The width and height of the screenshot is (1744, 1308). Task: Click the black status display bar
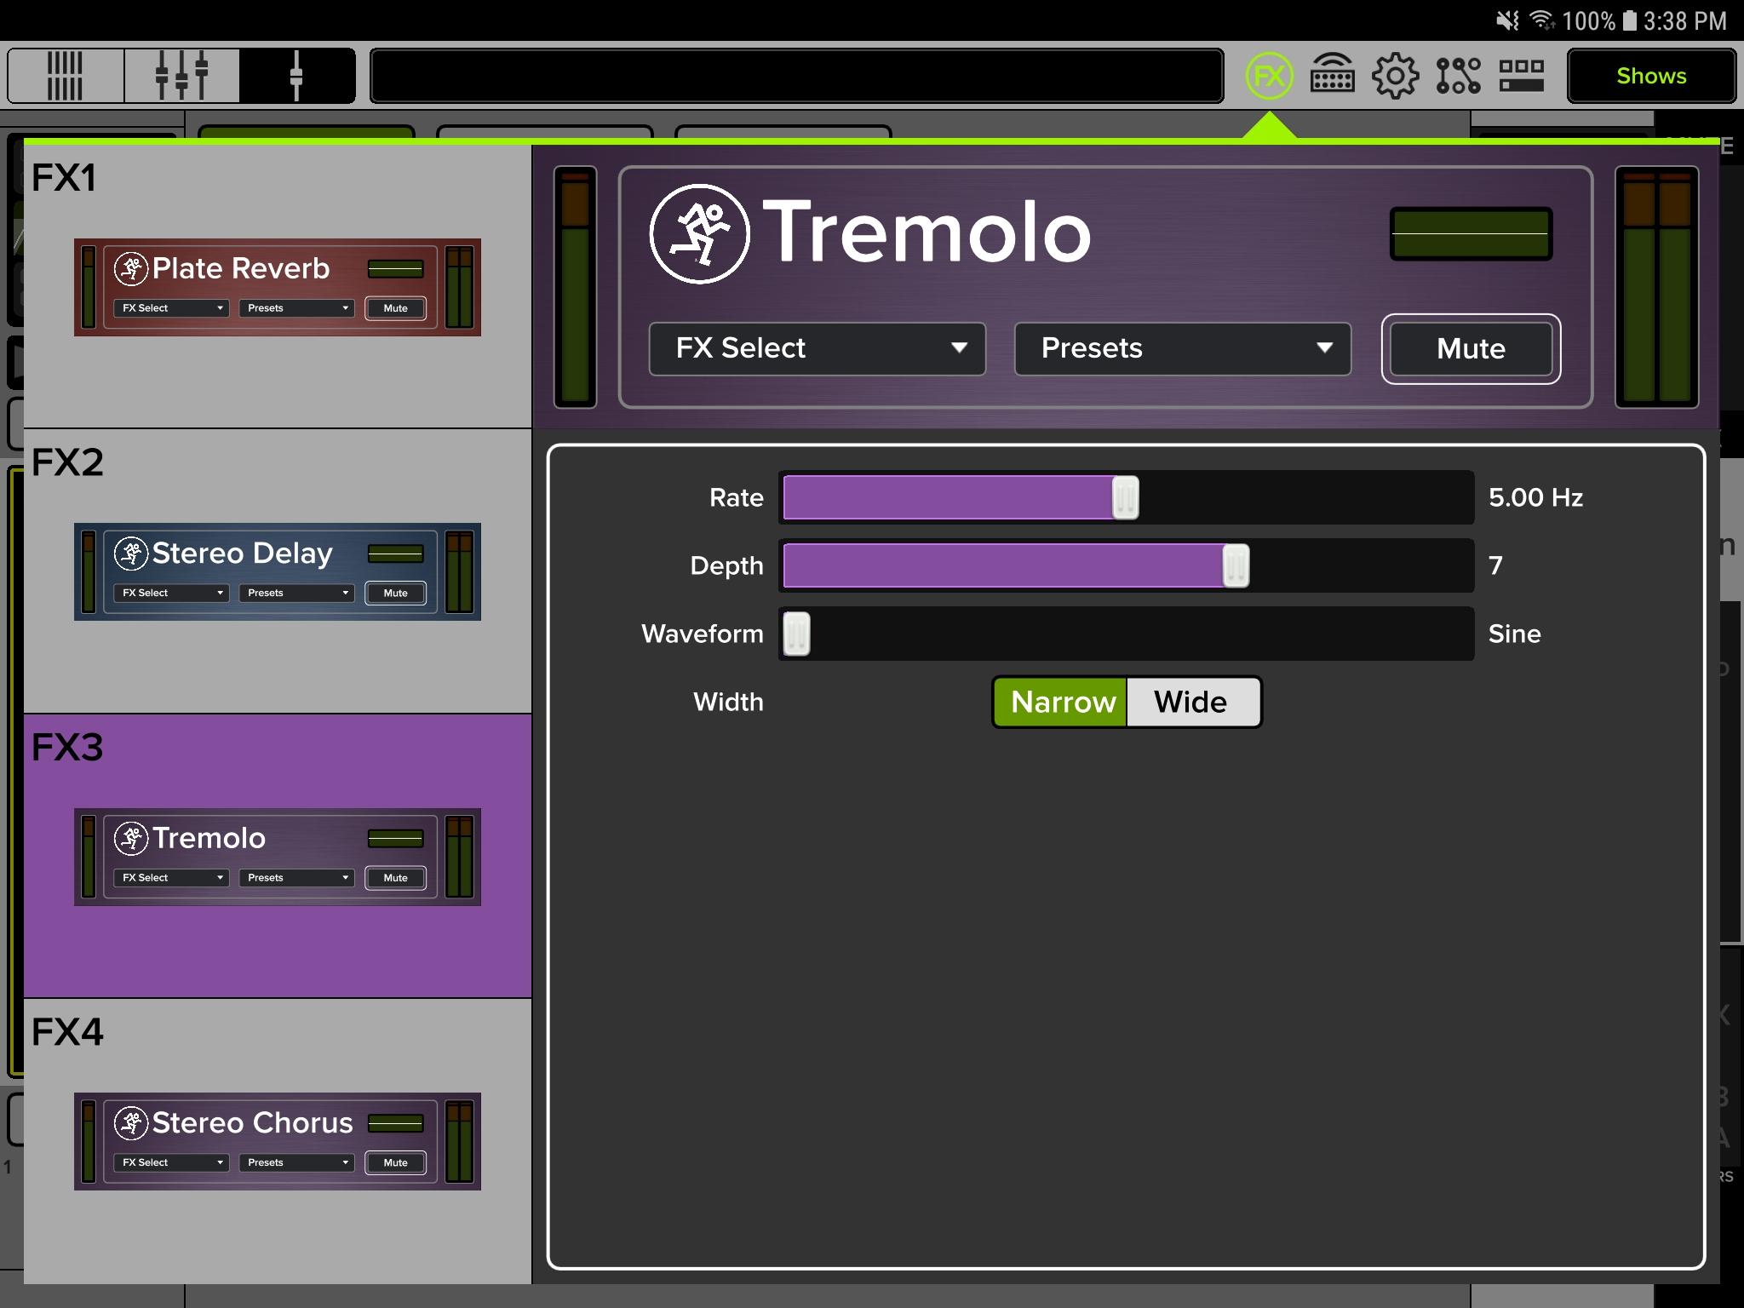pyautogui.click(x=797, y=76)
